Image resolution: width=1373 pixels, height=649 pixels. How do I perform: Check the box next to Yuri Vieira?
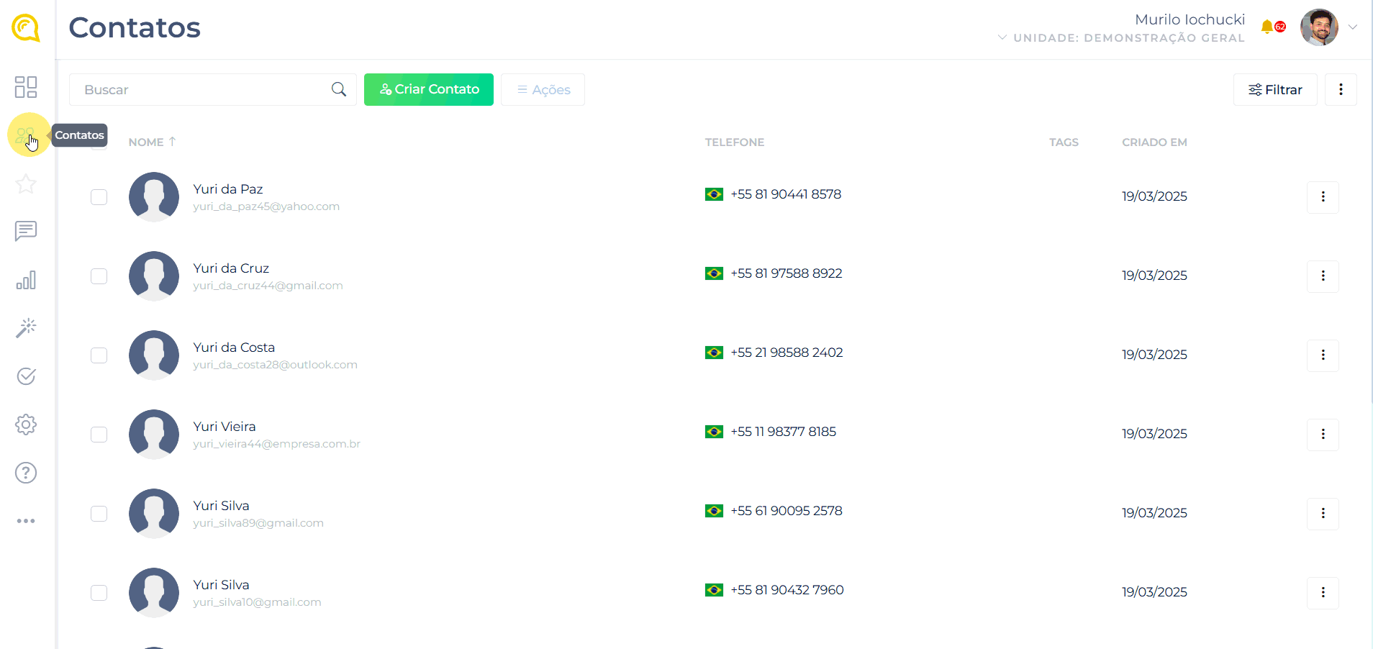click(99, 435)
